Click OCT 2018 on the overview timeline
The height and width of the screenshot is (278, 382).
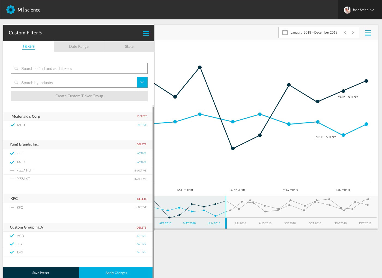click(315, 223)
